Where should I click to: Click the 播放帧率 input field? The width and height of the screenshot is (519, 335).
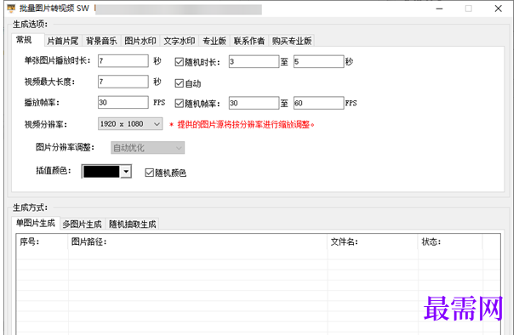(123, 102)
